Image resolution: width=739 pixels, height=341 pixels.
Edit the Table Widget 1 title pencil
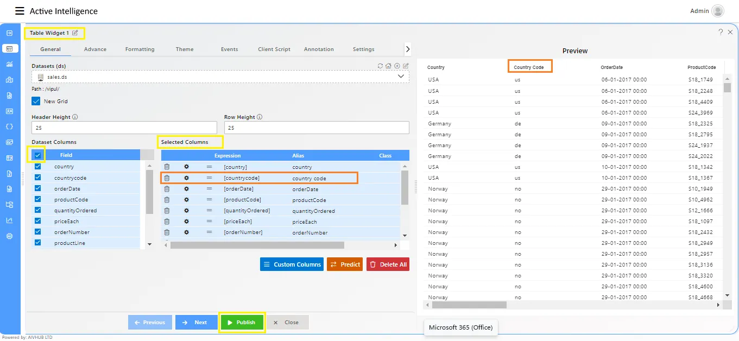coord(75,33)
